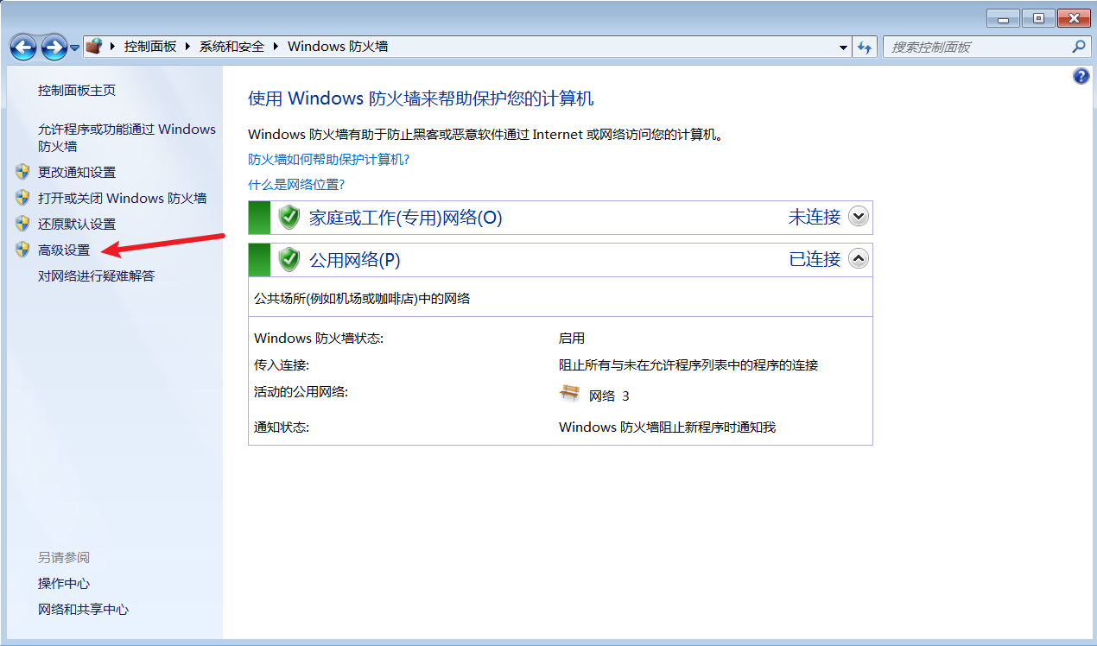This screenshot has width=1097, height=646.
Task: Open 网络和共享中心 link
Action: click(83, 609)
